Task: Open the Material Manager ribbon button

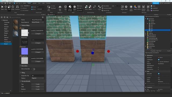Action: (70, 8)
